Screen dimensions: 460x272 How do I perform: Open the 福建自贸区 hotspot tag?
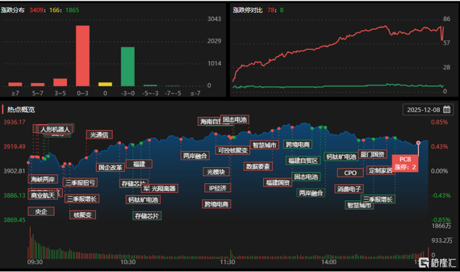pos(303,160)
